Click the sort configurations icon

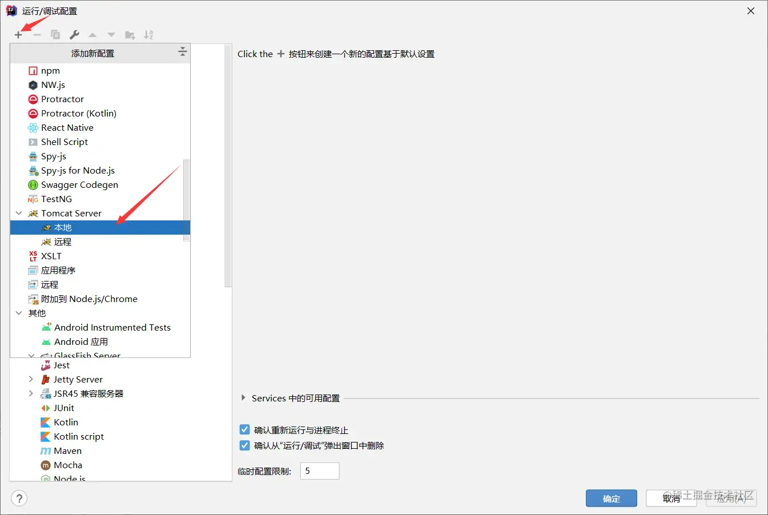click(148, 35)
